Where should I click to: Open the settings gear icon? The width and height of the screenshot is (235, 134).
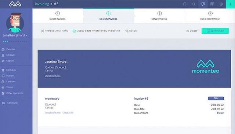221,4
